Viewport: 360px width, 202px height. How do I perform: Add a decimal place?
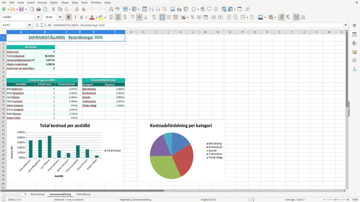[x=214, y=17]
